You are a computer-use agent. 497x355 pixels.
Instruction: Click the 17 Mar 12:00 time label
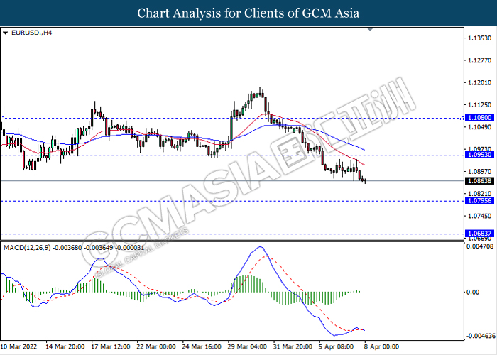[x=111, y=346]
